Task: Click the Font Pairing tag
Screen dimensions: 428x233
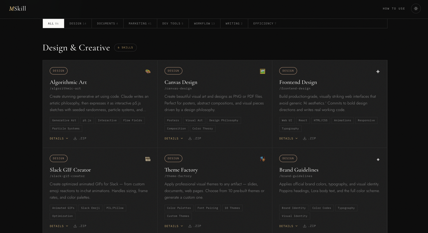Action: 208,208
